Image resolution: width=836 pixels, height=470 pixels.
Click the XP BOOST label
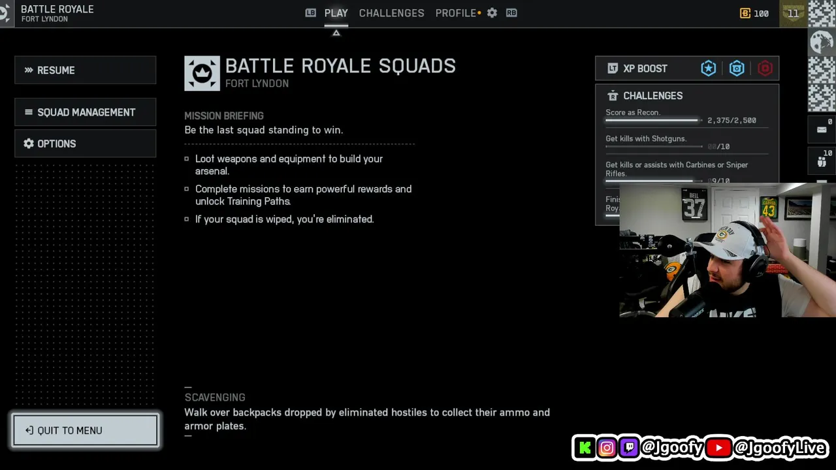point(645,69)
